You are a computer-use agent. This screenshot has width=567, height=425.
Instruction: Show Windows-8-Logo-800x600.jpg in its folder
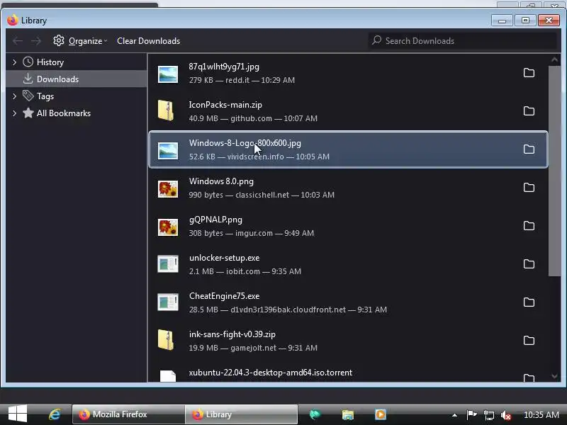[x=529, y=149]
